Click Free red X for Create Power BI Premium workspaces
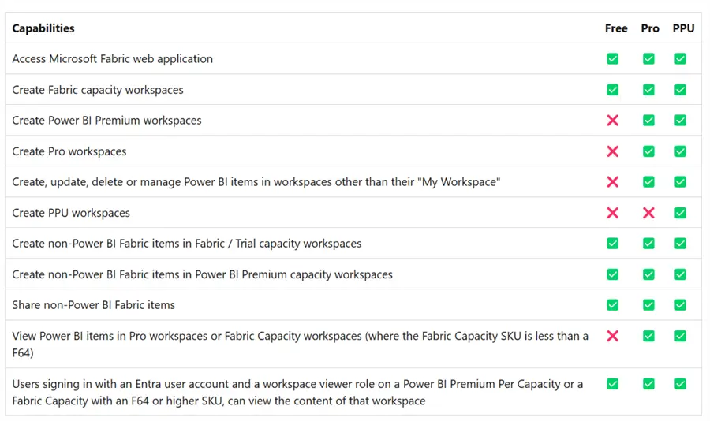The image size is (710, 421). point(612,121)
